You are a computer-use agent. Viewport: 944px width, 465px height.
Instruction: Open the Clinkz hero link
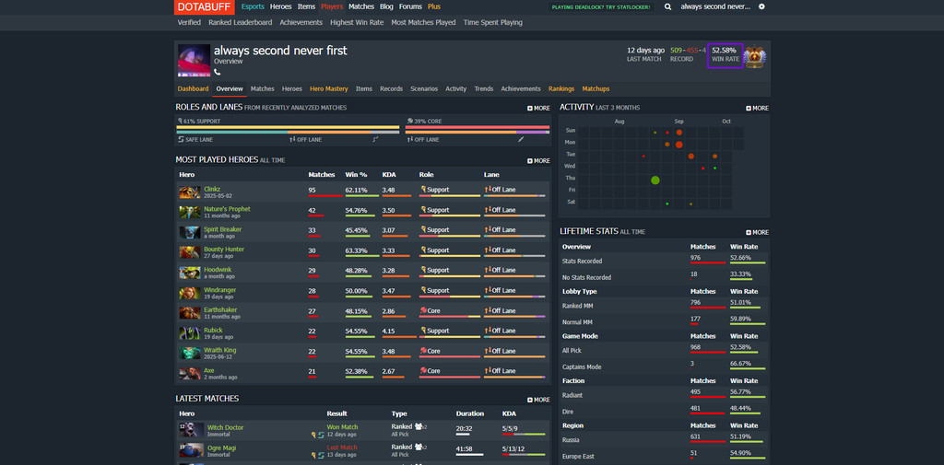pyautogui.click(x=212, y=190)
